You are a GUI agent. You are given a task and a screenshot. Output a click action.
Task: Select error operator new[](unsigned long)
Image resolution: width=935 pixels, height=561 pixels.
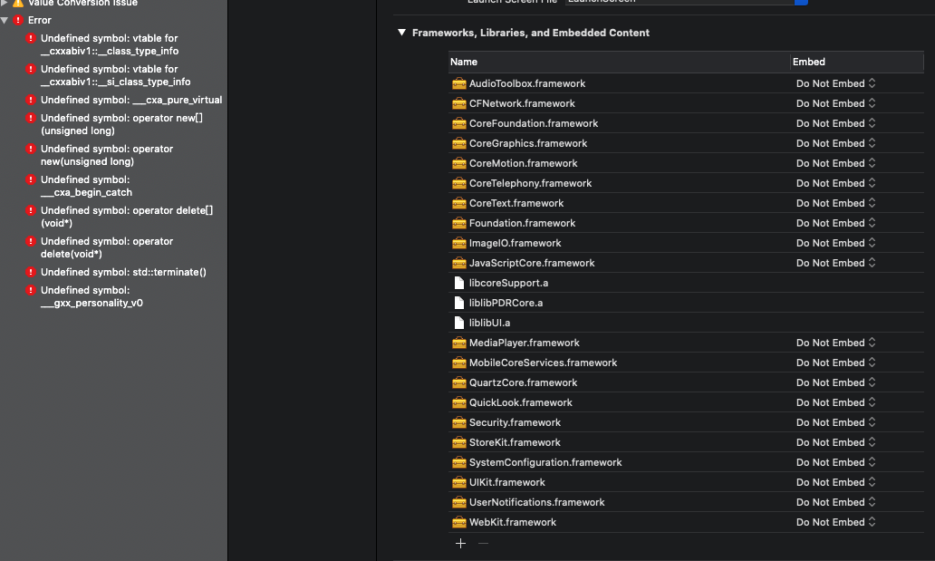coord(121,124)
